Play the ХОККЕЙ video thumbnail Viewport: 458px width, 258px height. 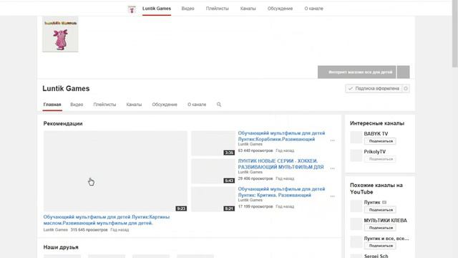pos(213,171)
